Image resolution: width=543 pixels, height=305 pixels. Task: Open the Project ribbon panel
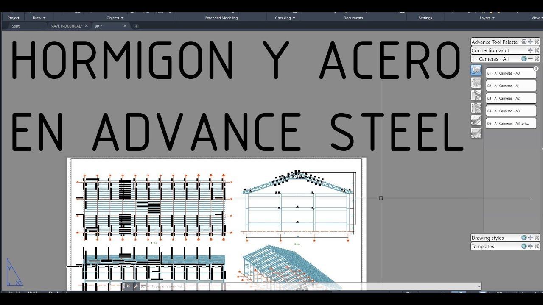pyautogui.click(x=13, y=18)
